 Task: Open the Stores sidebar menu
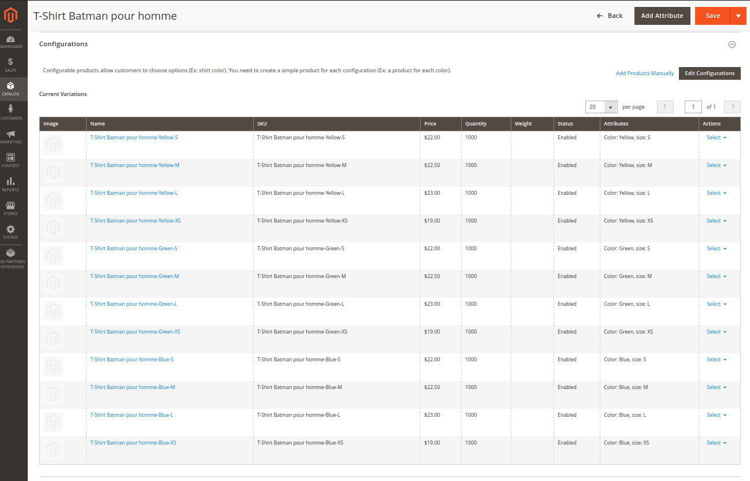[x=10, y=208]
